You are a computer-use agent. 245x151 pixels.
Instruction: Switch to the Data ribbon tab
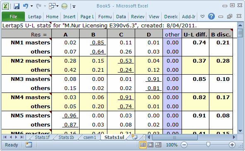tap(121, 17)
